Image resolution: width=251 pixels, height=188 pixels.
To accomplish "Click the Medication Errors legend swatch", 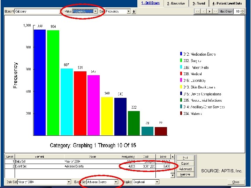I will (x=181, y=54).
